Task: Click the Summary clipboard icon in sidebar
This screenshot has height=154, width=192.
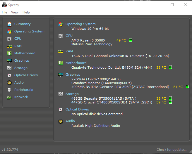Action: tap(9, 24)
